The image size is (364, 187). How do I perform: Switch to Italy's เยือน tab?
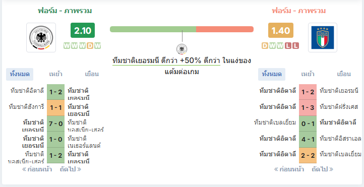click(x=344, y=74)
